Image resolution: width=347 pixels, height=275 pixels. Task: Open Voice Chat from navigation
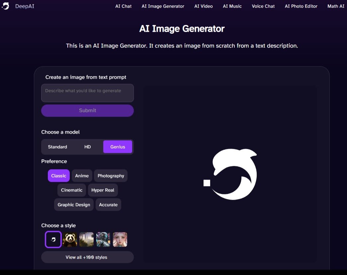263,6
